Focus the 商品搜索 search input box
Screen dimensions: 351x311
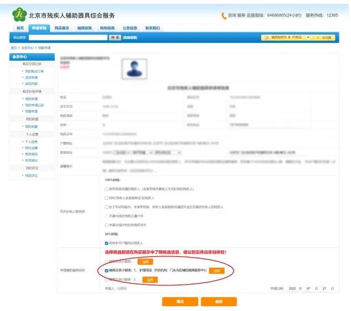[x=68, y=38]
